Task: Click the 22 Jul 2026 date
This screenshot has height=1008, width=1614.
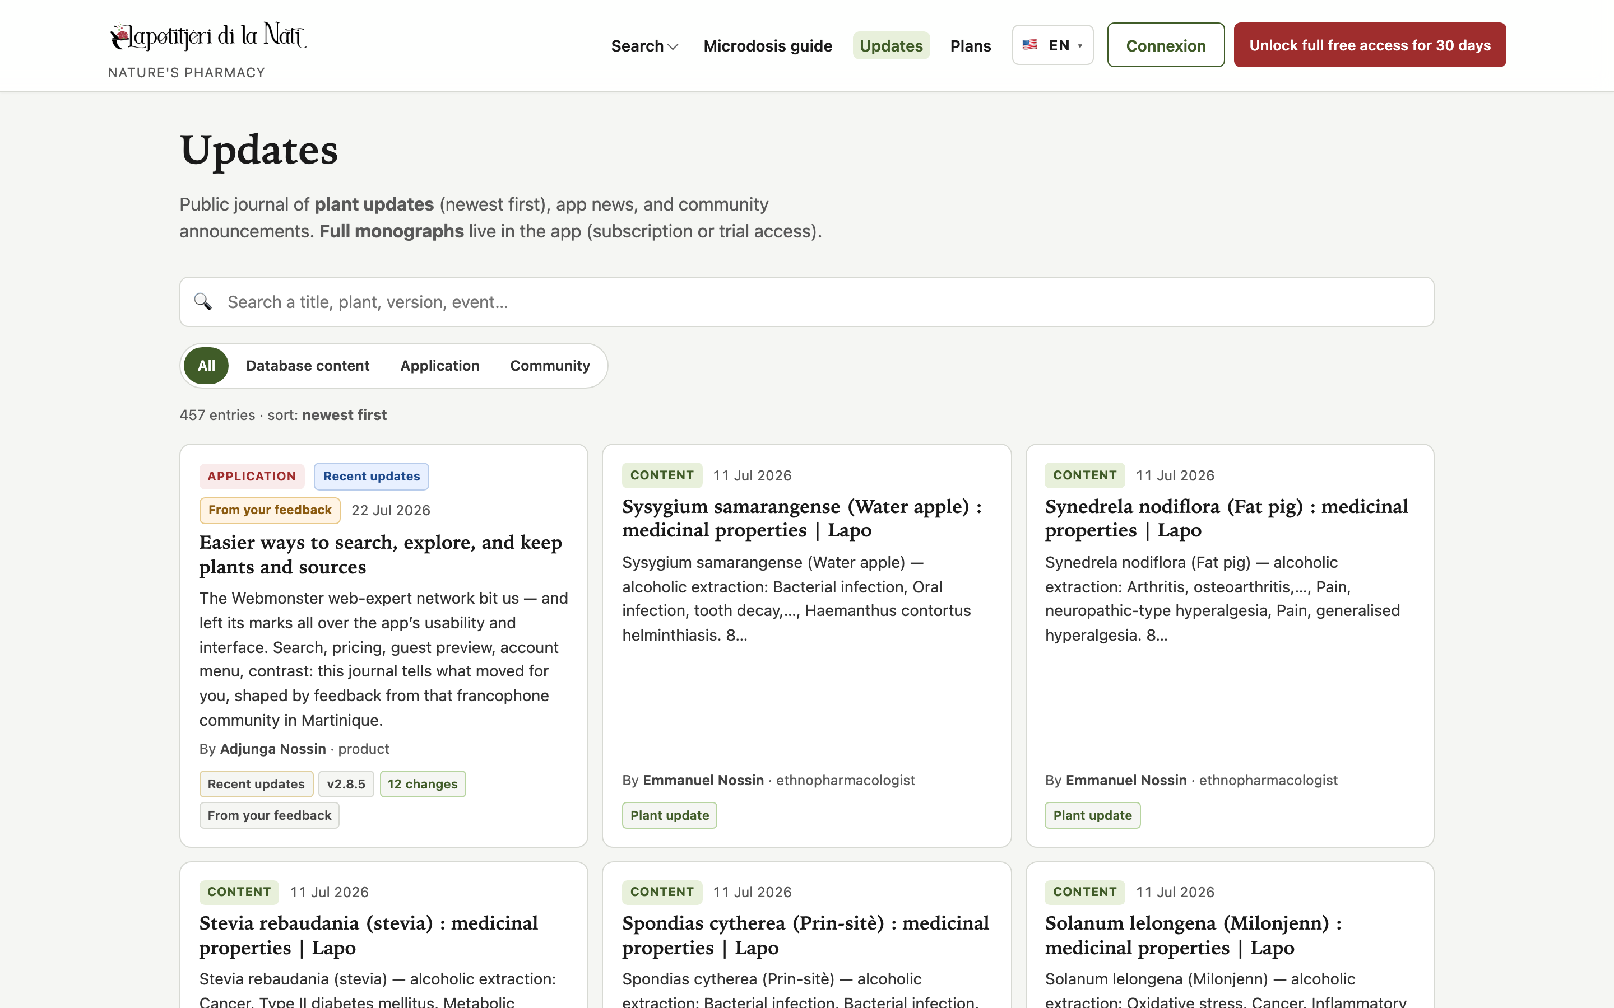Action: coord(391,510)
